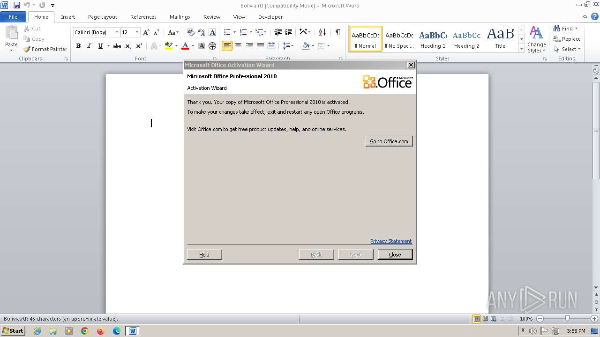The height and width of the screenshot is (337, 600).
Task: Switch to the Developer tab
Action: tap(270, 17)
